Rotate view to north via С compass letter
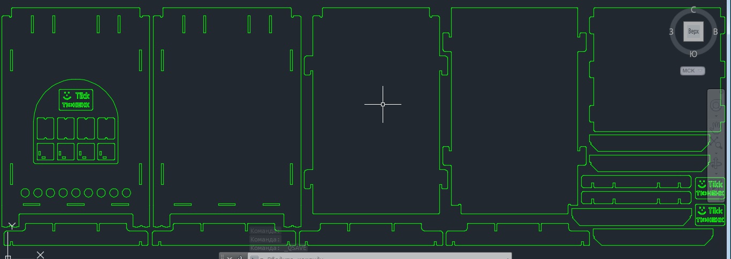Screen dimensions: 731x259 click(x=694, y=10)
